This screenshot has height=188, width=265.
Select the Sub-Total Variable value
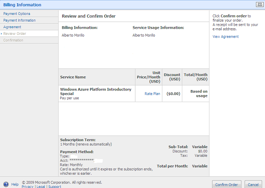point(200,147)
